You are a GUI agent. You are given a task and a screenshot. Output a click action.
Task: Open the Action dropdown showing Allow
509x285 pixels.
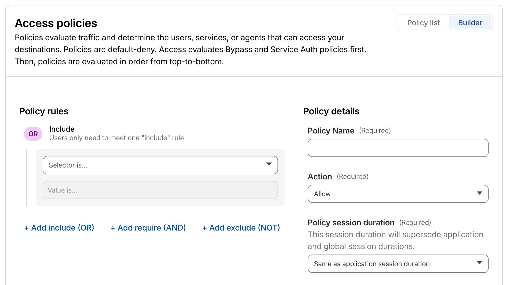coord(398,194)
